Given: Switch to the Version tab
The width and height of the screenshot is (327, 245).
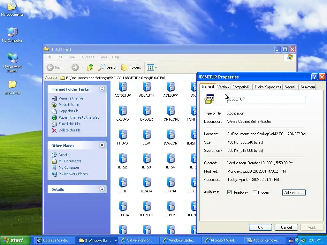Looking at the screenshot, I should pyautogui.click(x=223, y=87).
